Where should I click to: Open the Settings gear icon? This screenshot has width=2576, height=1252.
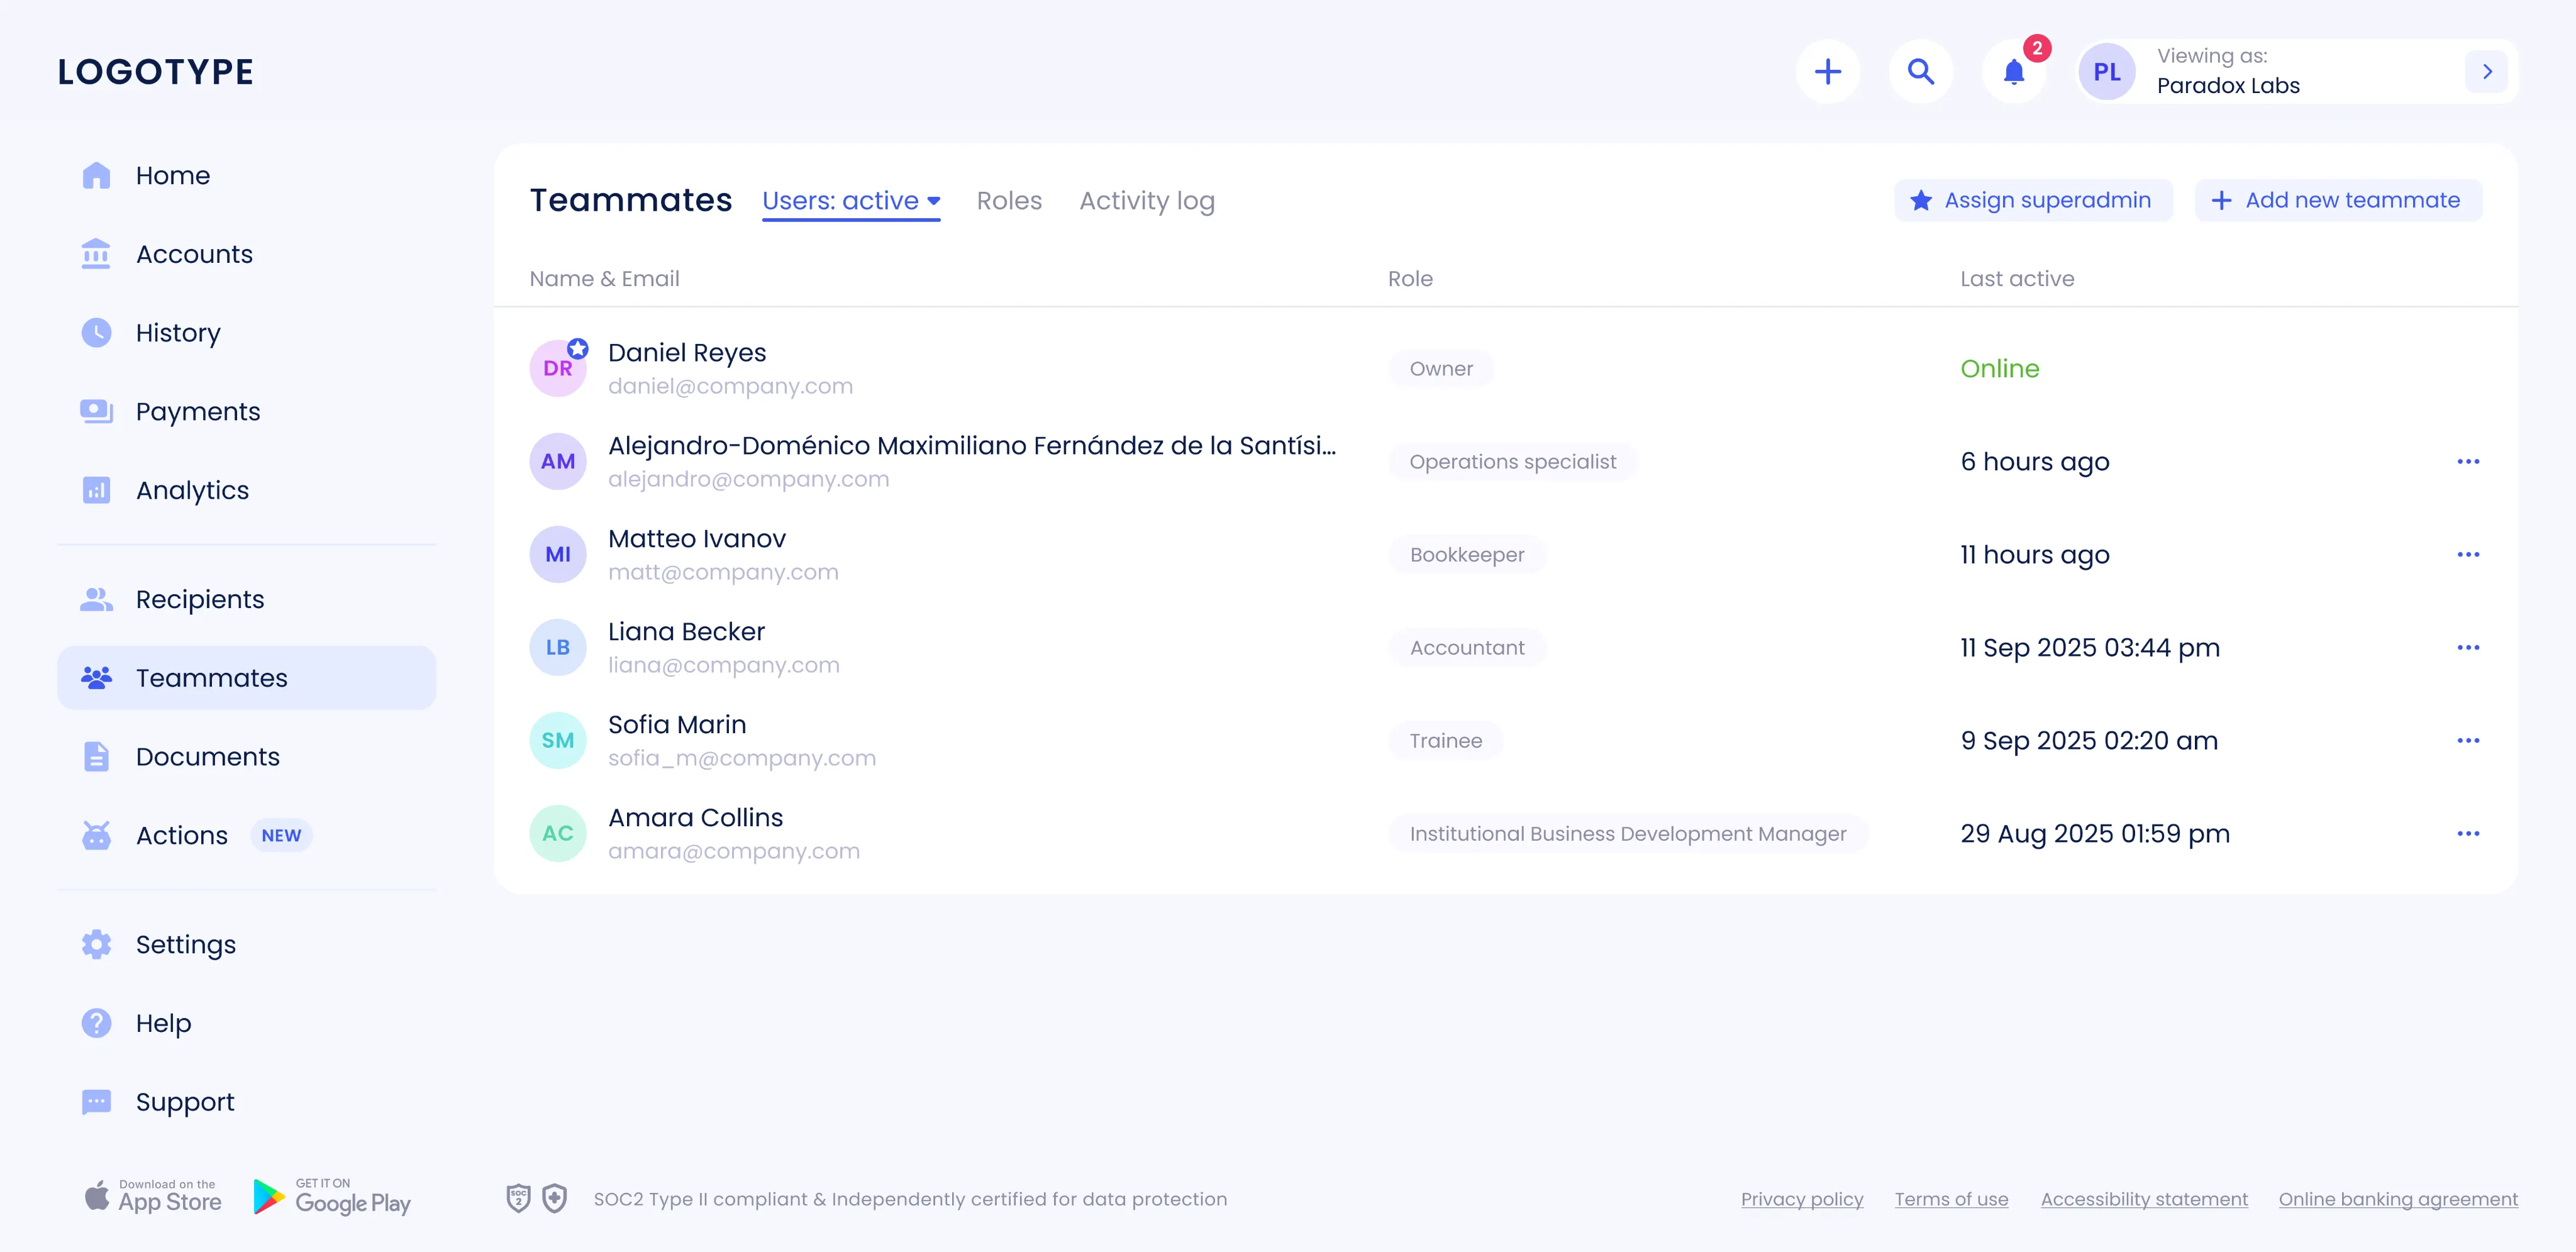(96, 944)
